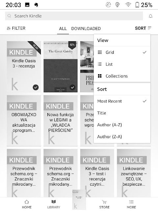Open the Library book icon
This screenshot has height=211, width=158.
coord(54,202)
